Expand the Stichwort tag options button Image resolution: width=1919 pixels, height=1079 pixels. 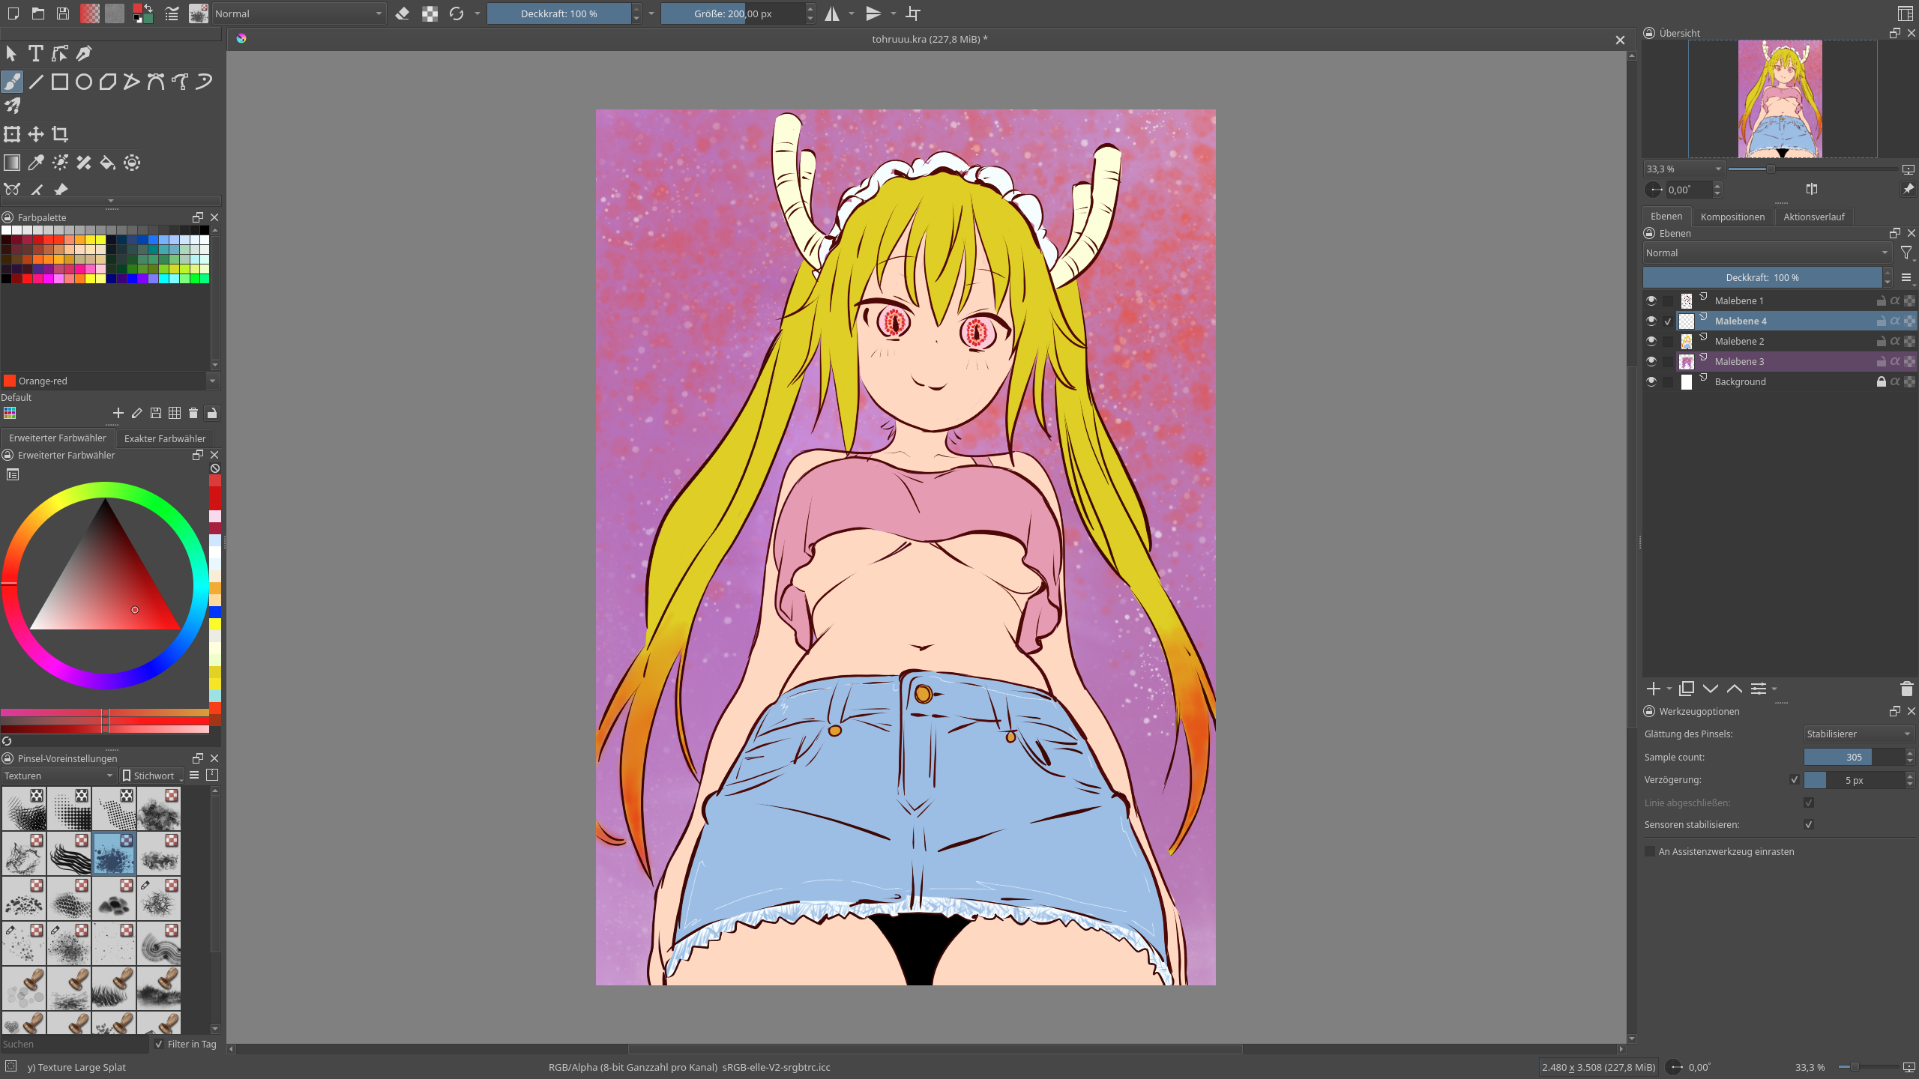pyautogui.click(x=151, y=776)
